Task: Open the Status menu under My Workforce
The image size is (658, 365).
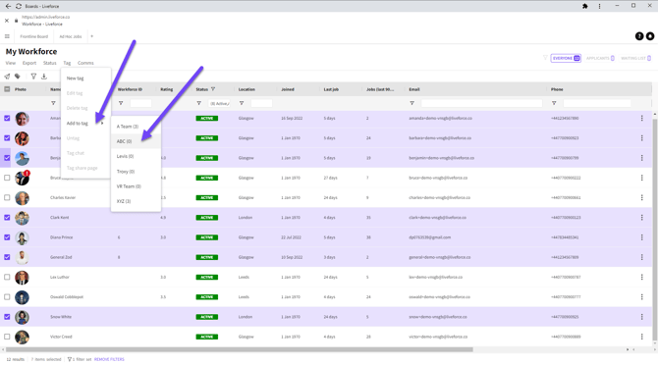Action: 49,63
